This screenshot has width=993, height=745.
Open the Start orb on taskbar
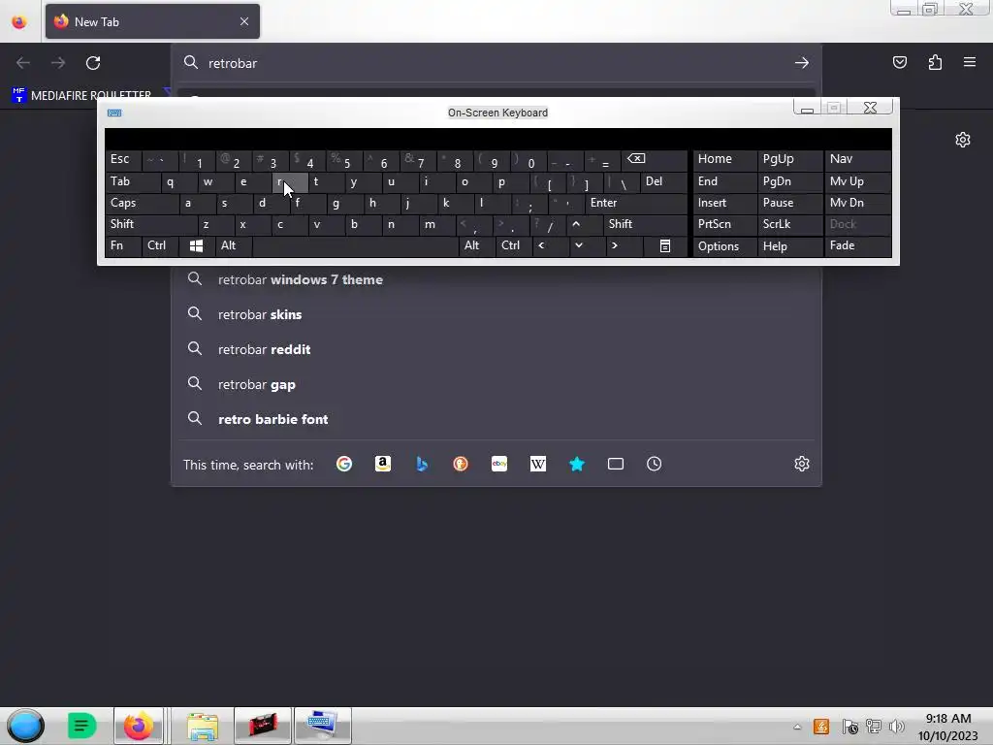point(26,726)
